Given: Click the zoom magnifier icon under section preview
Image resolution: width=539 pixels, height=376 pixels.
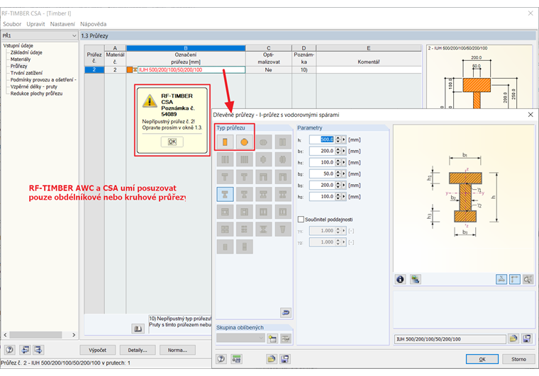Looking at the screenshot, I should (528, 279).
